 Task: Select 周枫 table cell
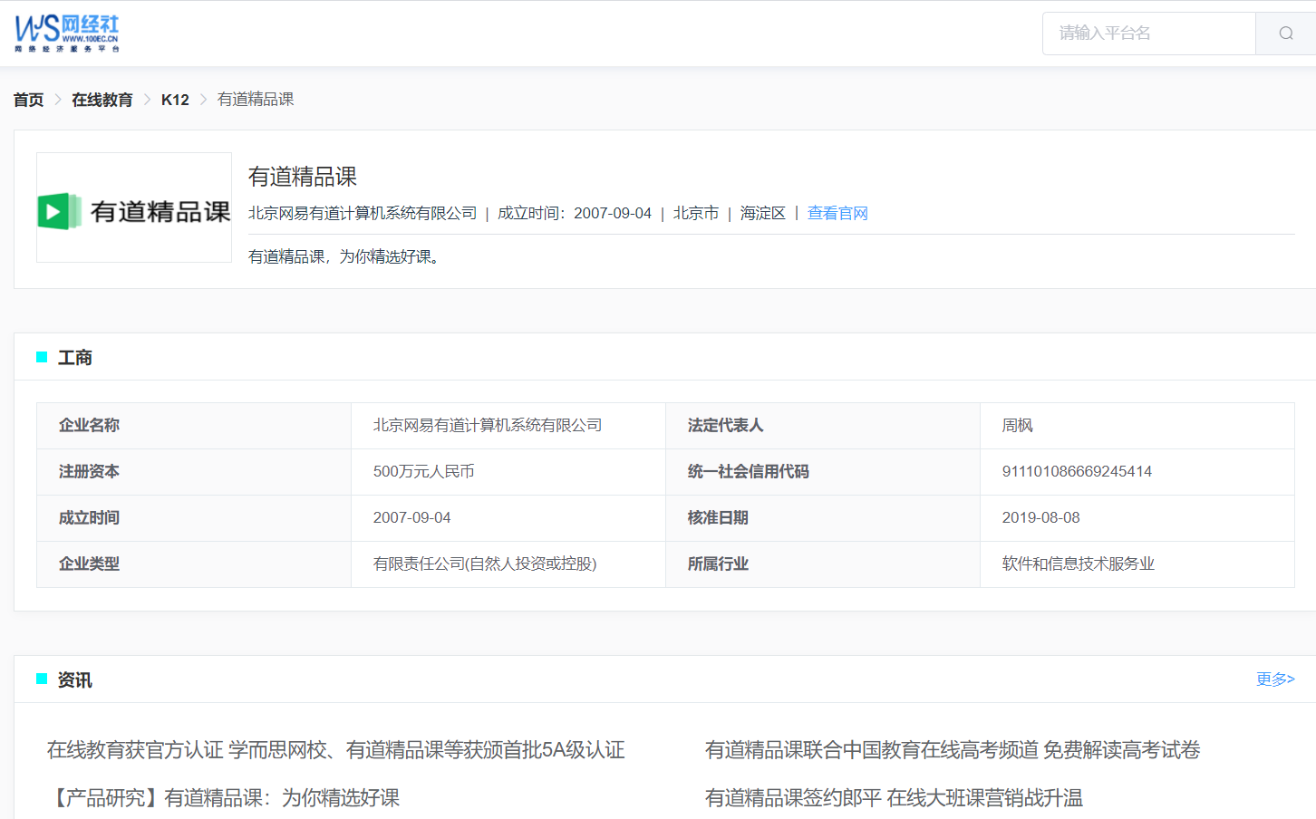pyautogui.click(x=1137, y=426)
